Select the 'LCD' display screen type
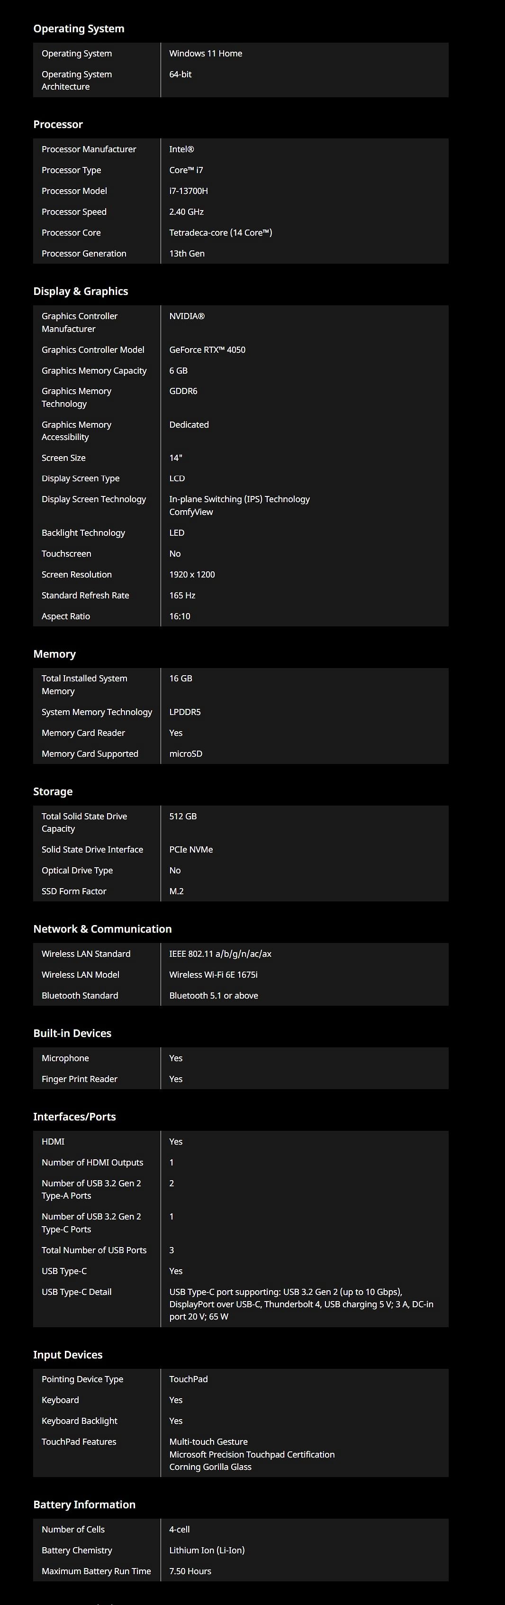Image resolution: width=505 pixels, height=1605 pixels. click(x=177, y=478)
